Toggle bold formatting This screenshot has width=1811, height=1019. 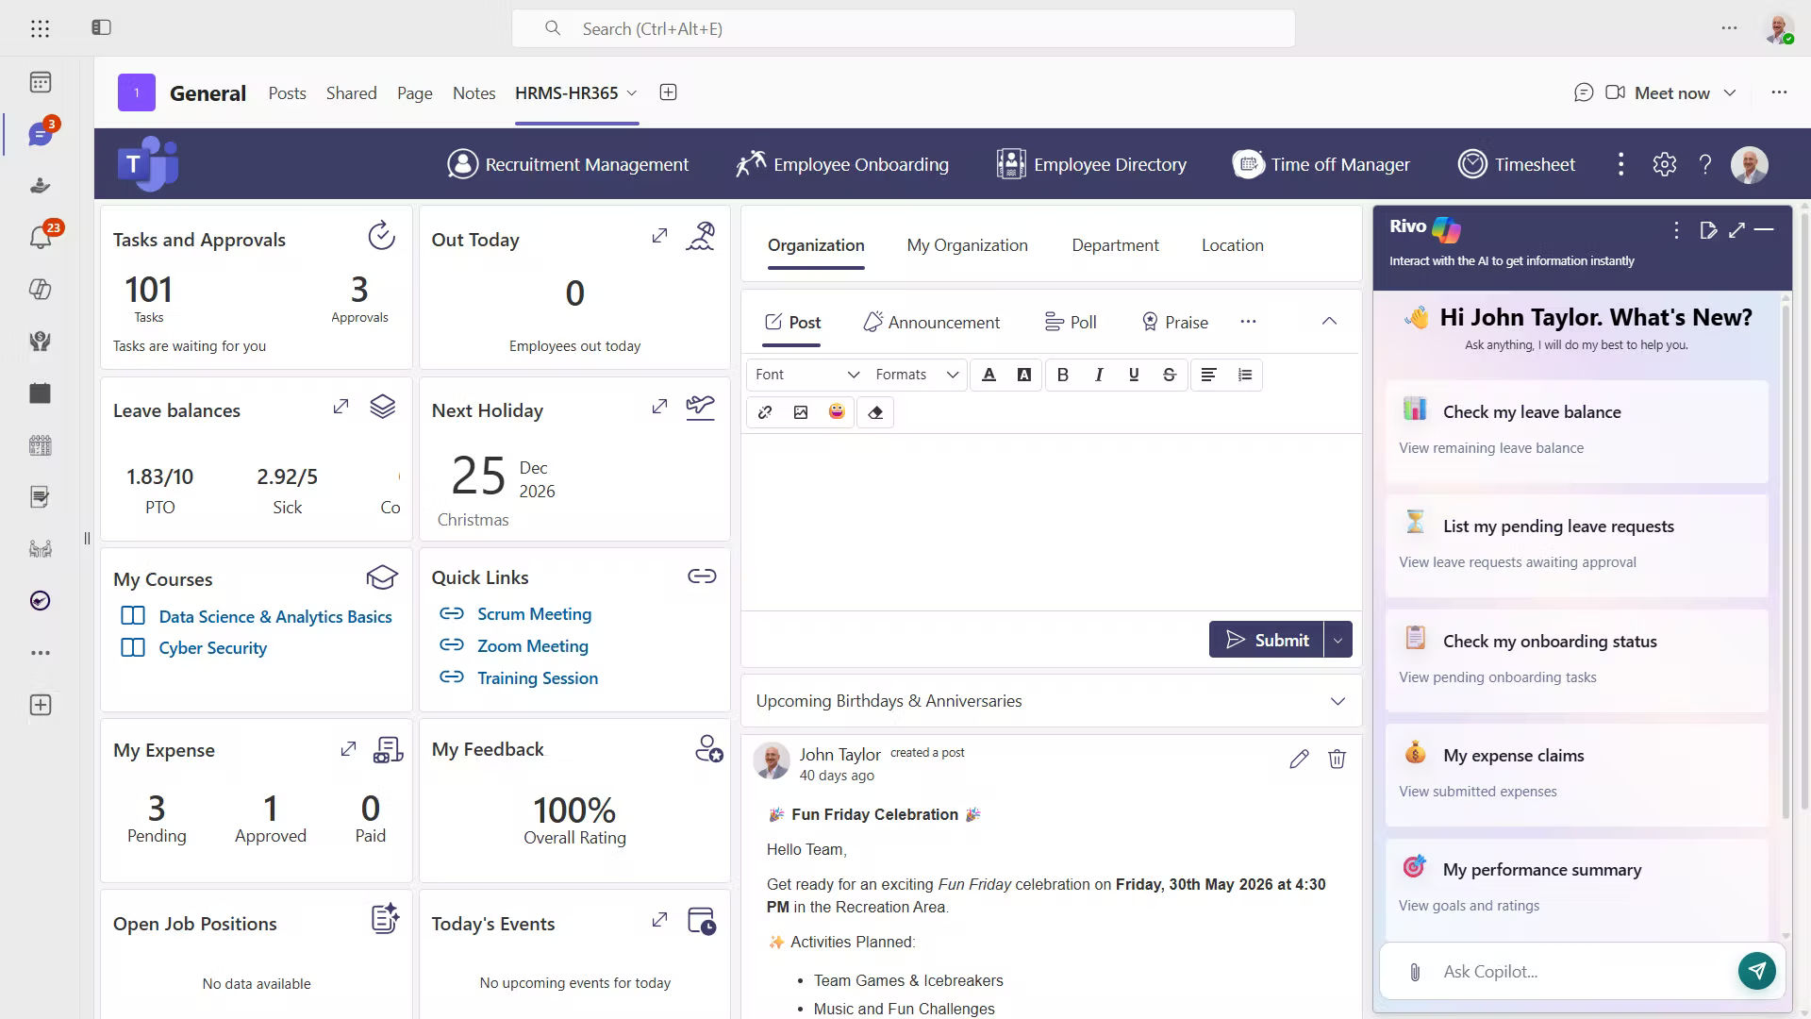coord(1063,375)
